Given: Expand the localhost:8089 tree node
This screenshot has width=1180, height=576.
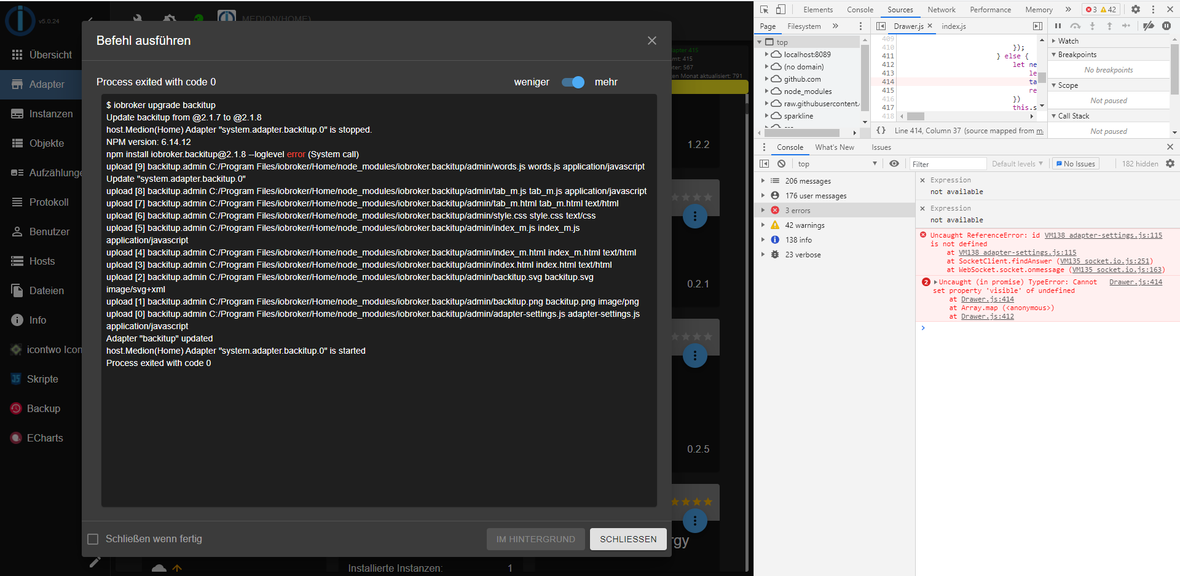Looking at the screenshot, I should (766, 54).
